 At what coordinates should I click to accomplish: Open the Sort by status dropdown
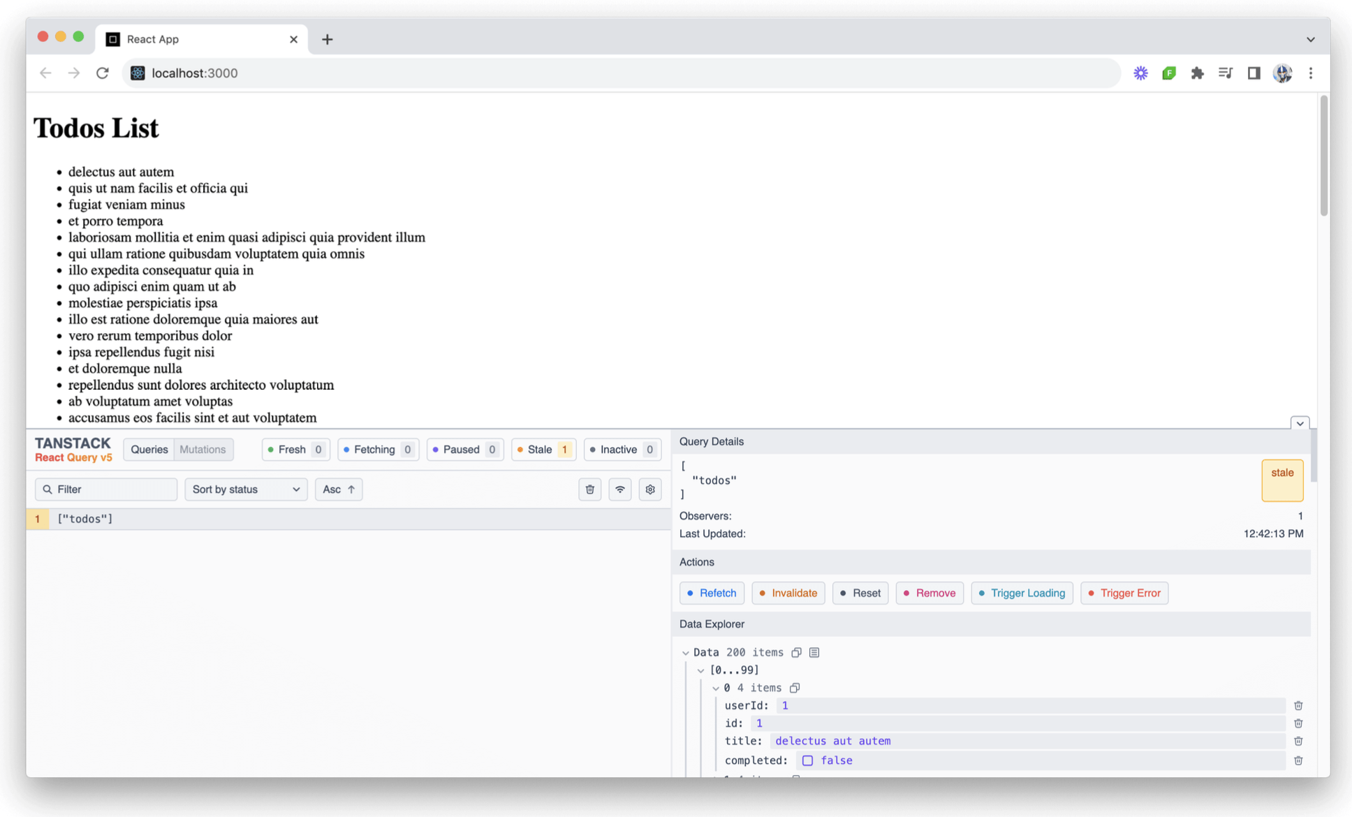click(x=246, y=490)
